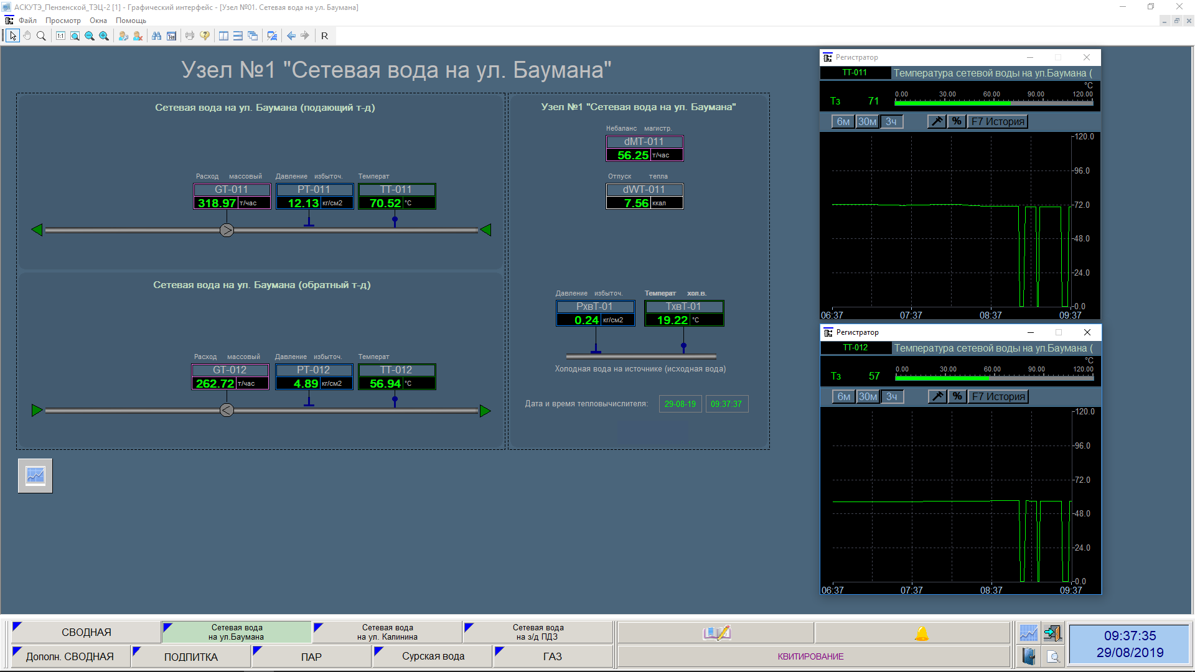Open the journal book-and-pencil icon
This screenshot has width=1195, height=672.
pos(716,633)
